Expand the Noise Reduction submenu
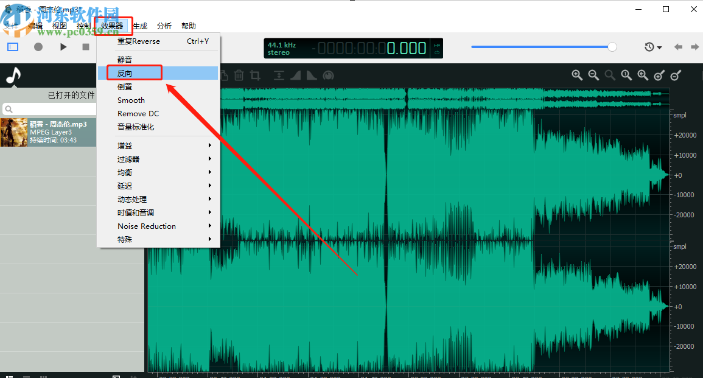Viewport: 703px width, 378px height. pos(158,226)
